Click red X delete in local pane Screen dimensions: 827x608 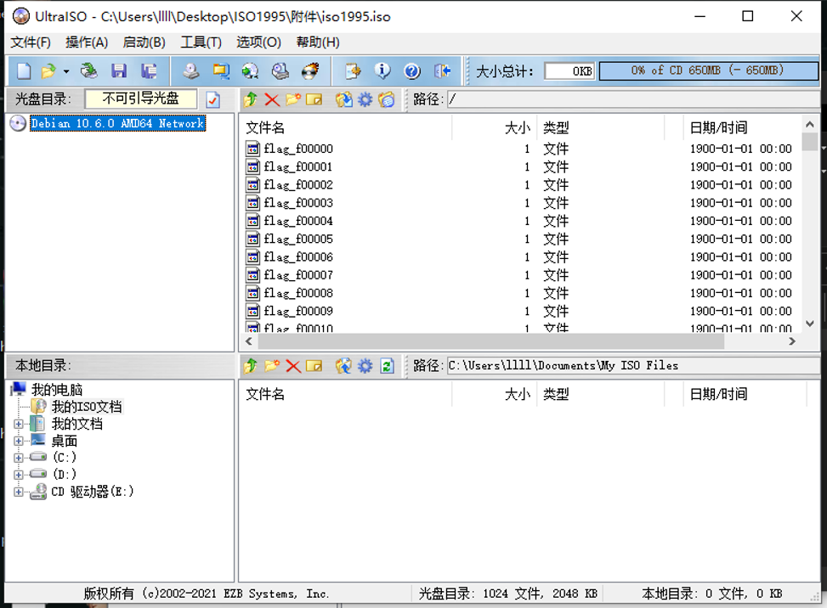pyautogui.click(x=292, y=366)
